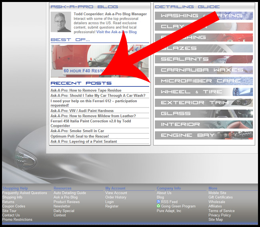Click the Resources footer heading
Viewport: 260px width, 227px height.
point(62,188)
